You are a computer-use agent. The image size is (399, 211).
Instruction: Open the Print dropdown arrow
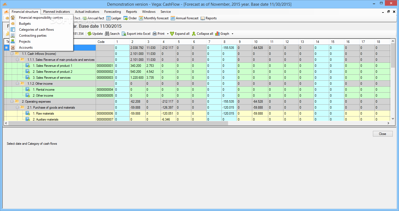tap(168, 34)
